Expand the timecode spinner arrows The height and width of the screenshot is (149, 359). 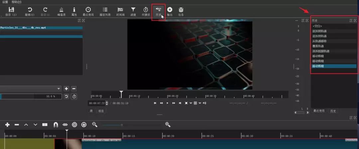point(107,103)
